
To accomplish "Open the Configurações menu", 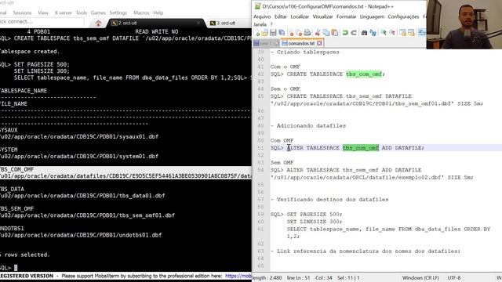I will [403, 16].
